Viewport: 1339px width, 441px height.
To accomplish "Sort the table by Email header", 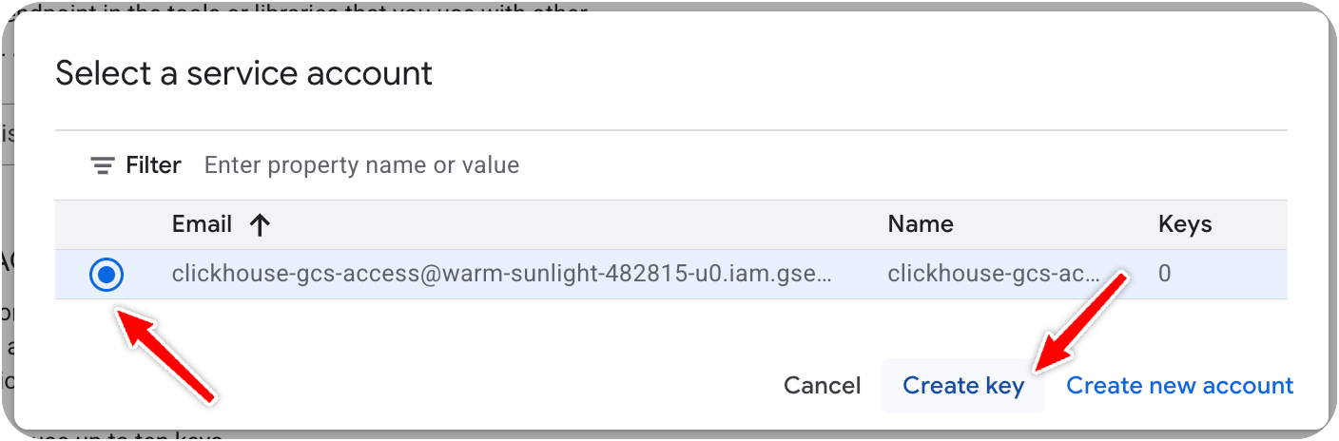I will (202, 224).
